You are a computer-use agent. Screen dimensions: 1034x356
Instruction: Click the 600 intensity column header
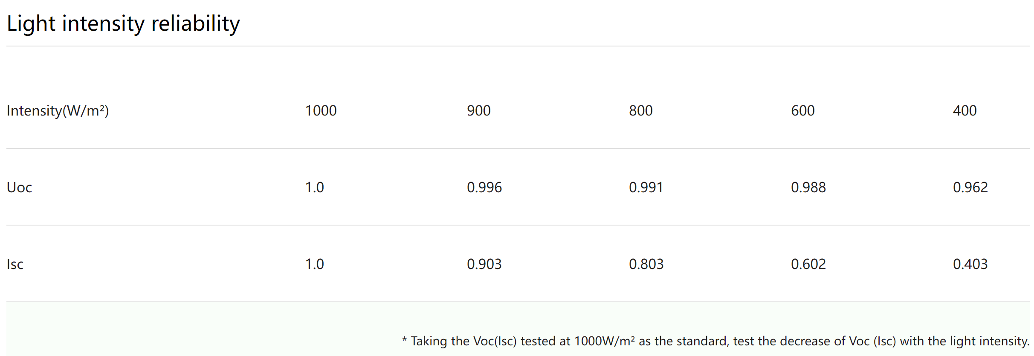click(x=803, y=111)
